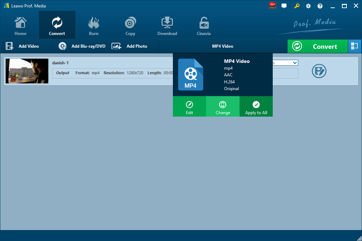Image resolution: width=362 pixels, height=241 pixels.
Task: Toggle the side panel layout button
Action: tap(355, 46)
